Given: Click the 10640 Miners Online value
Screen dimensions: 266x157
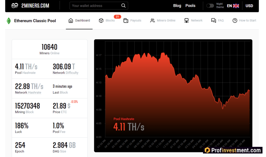Looking at the screenshot, I should click(50, 47).
